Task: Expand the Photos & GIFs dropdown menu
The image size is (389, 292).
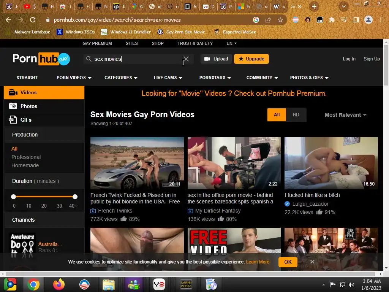Action: 309,78
